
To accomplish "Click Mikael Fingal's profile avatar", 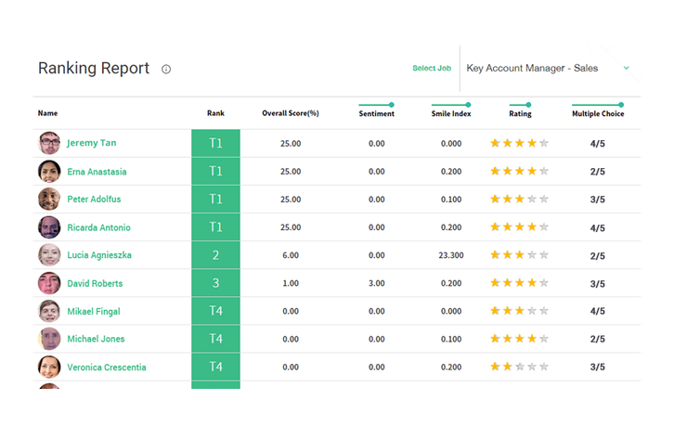I will (49, 311).
